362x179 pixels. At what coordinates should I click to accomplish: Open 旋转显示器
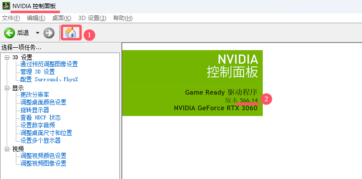pyautogui.click(x=35, y=110)
